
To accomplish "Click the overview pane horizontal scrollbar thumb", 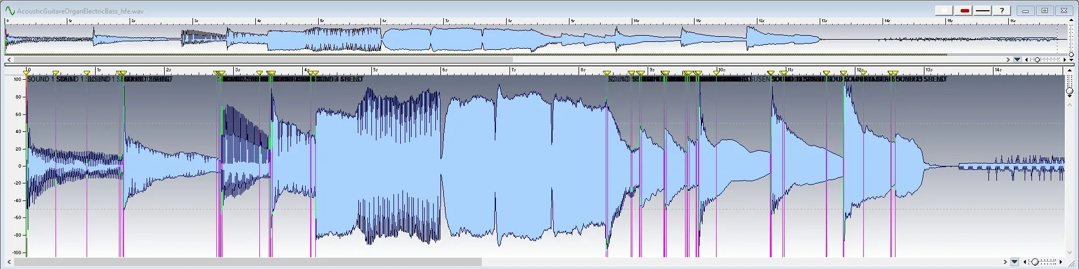I will (x=263, y=59).
